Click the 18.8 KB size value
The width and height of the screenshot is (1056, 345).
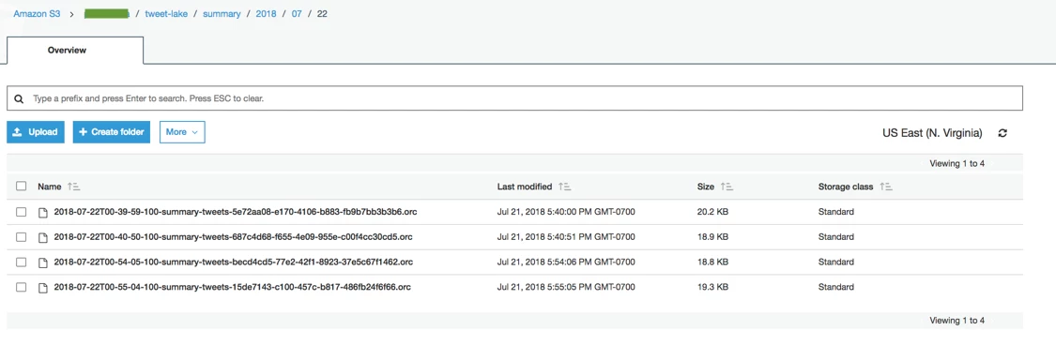click(712, 262)
